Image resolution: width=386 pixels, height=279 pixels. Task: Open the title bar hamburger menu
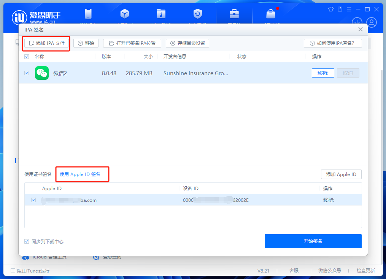coord(349,9)
